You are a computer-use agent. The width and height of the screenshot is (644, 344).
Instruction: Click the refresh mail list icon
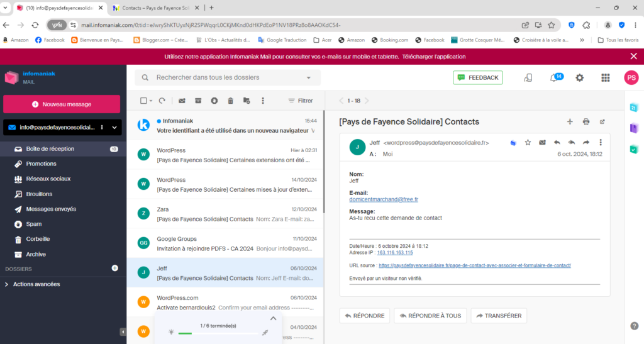[x=162, y=101]
